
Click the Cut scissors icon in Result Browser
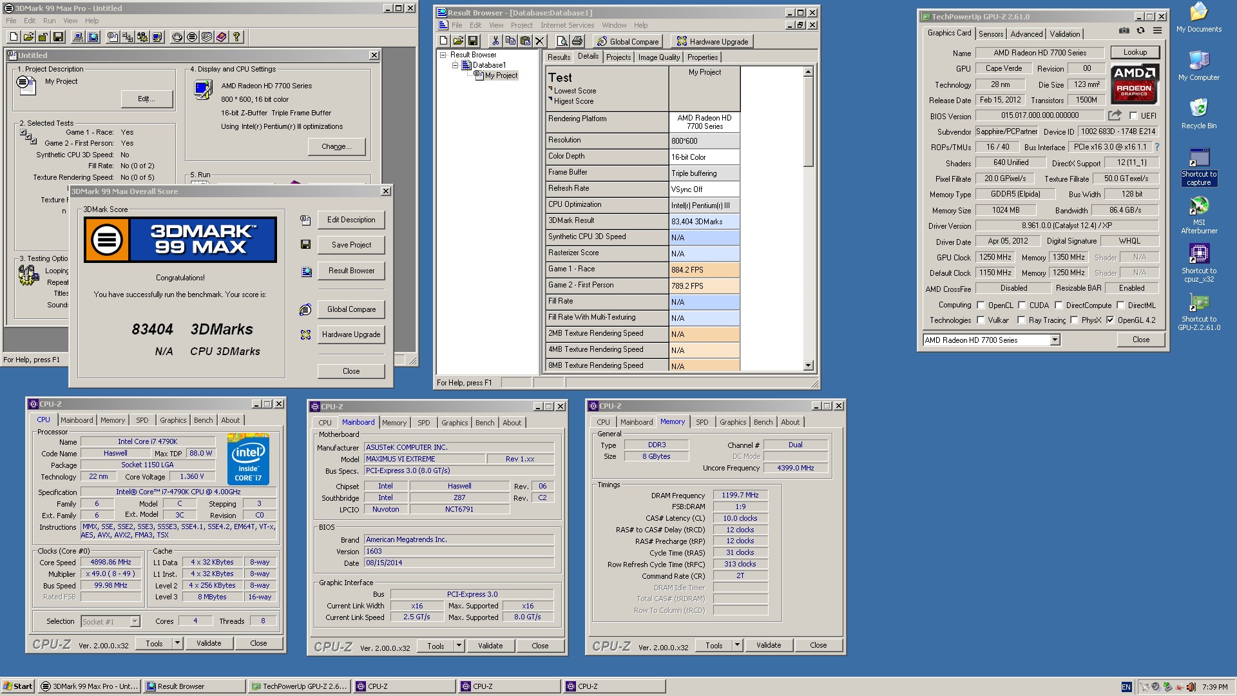click(x=495, y=41)
